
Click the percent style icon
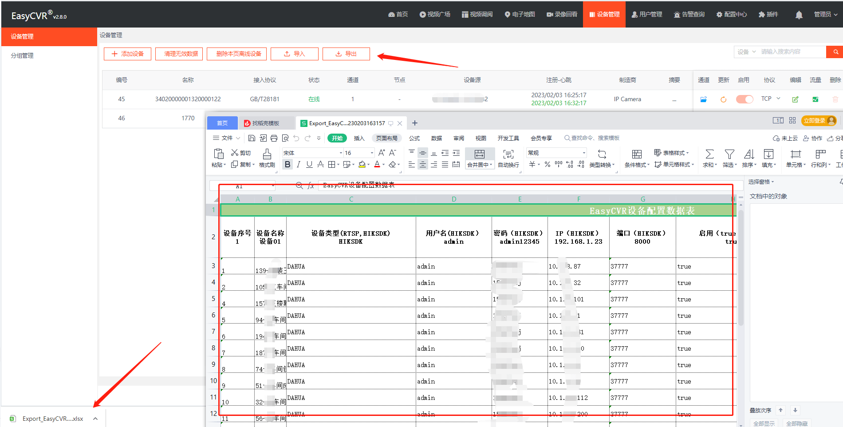548,165
